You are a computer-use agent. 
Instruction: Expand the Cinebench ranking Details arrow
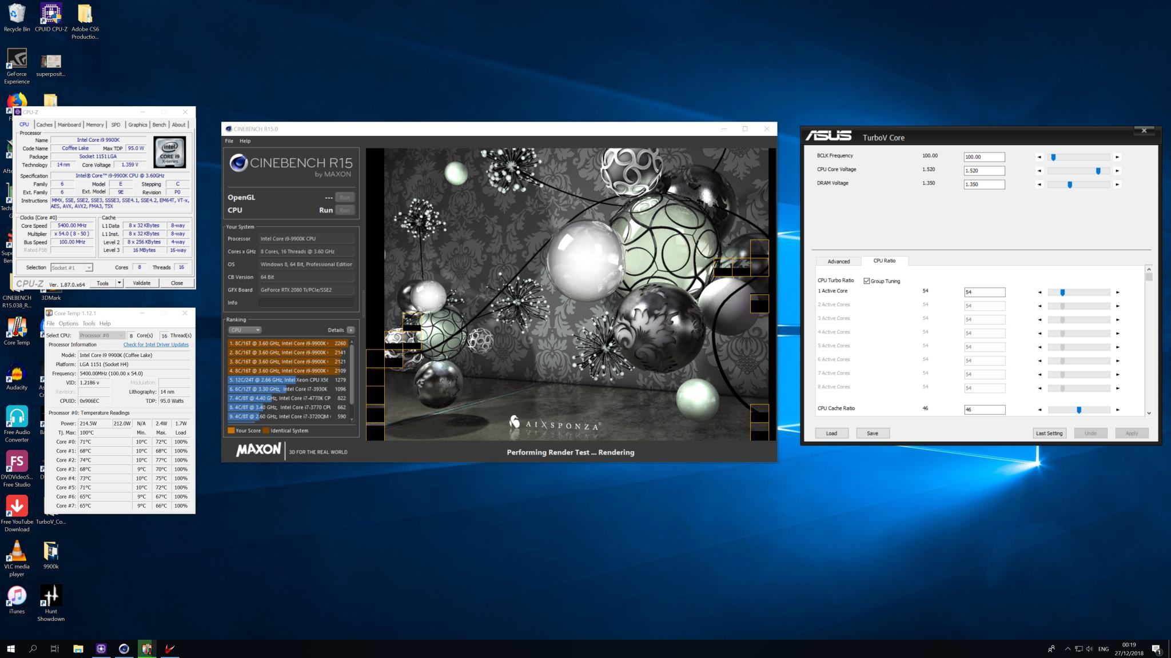click(x=350, y=330)
